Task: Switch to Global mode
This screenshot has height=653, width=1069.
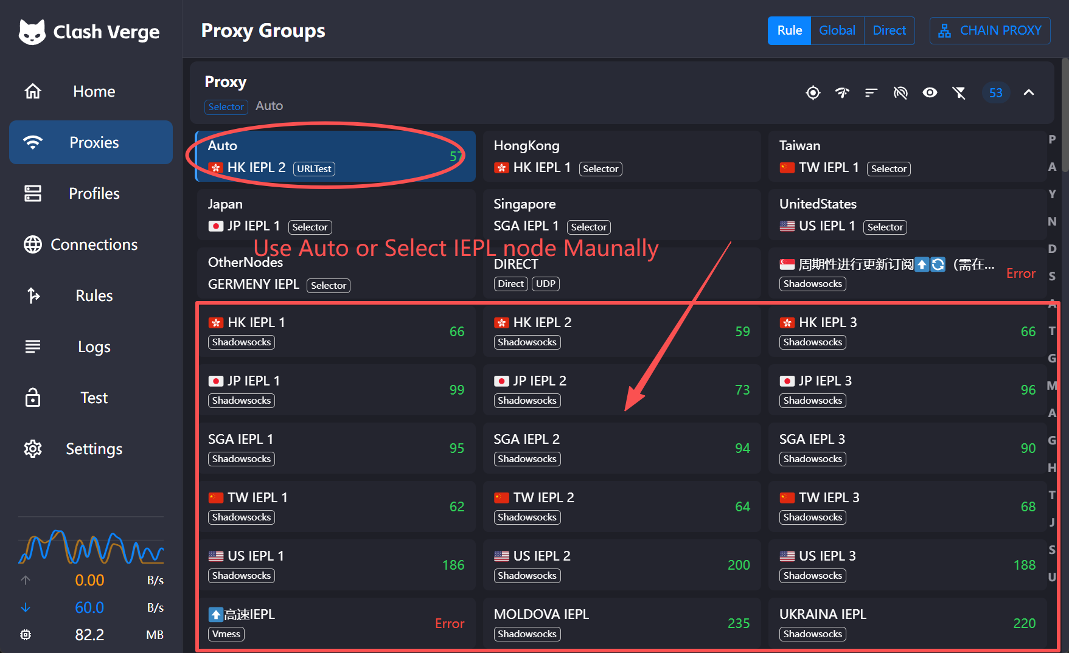Action: coord(837,30)
